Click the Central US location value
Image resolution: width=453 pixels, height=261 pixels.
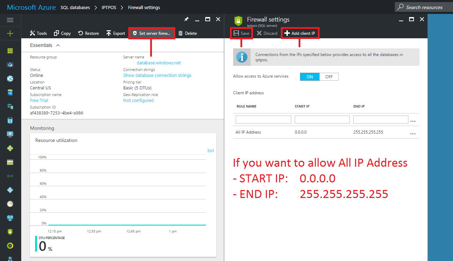pyautogui.click(x=40, y=88)
